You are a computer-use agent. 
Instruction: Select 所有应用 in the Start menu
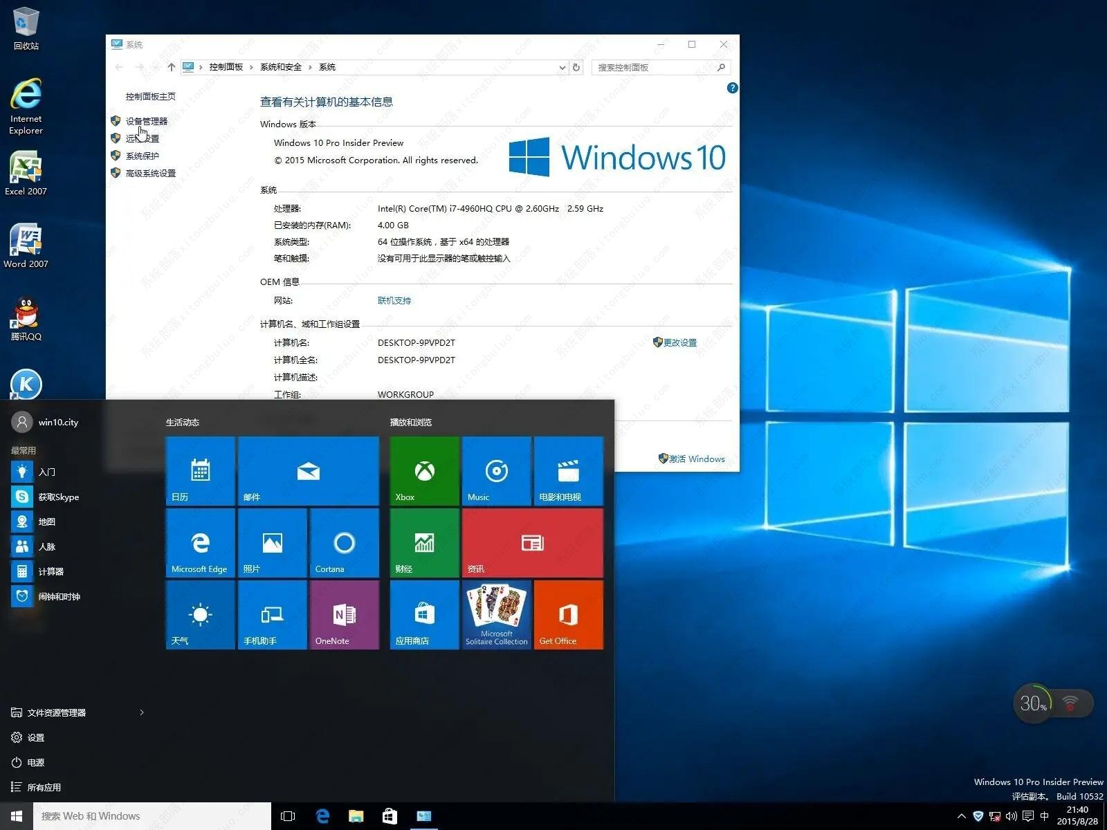point(44,786)
